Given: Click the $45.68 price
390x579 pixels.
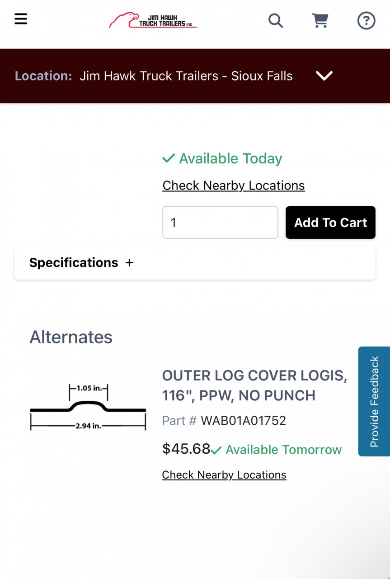Looking at the screenshot, I should (186, 449).
